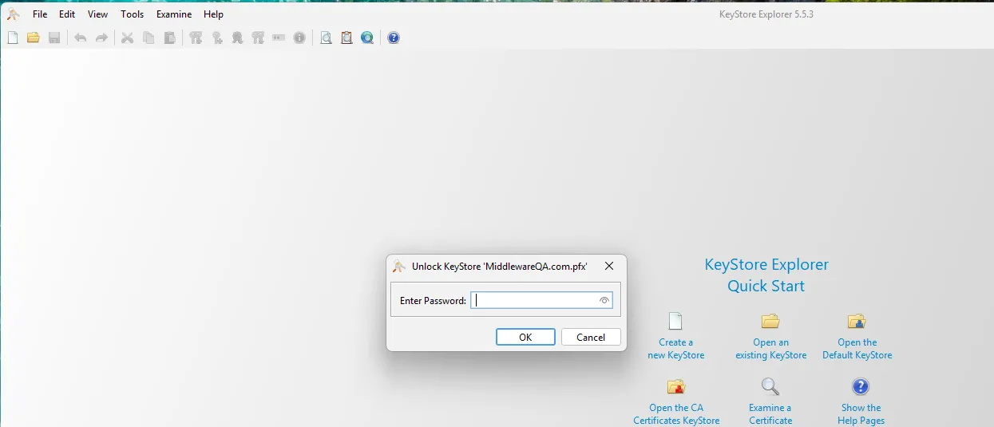Click the blue Help question mark toolbar icon

[394, 38]
